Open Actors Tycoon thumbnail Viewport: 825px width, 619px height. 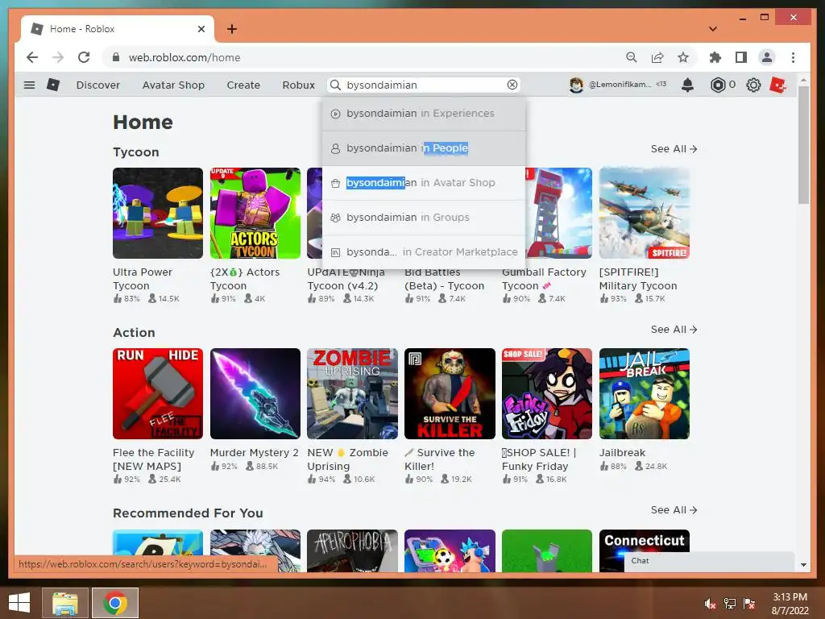(255, 213)
